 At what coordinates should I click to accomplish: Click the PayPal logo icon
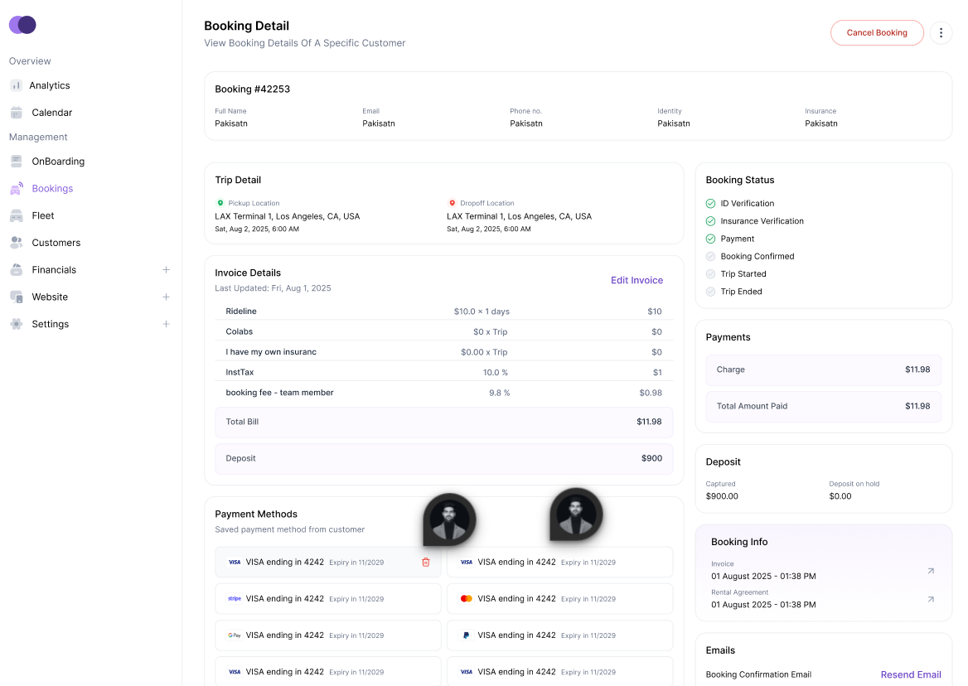[466, 635]
